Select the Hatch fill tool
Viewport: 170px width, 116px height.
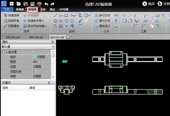point(61,26)
